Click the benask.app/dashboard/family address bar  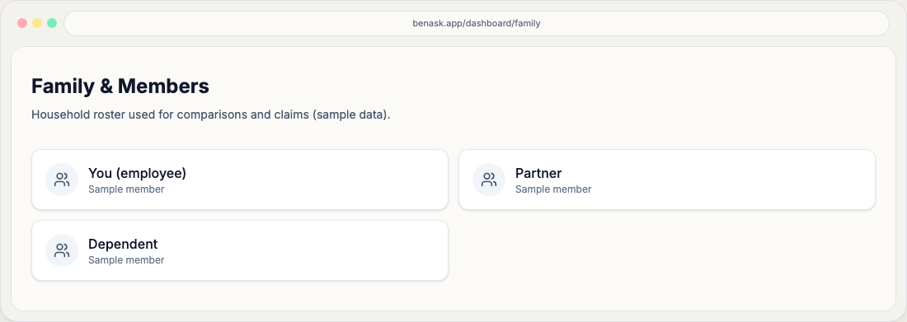coord(477,24)
